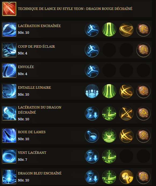The image size is (156, 186).
Task: Select the M rune on Dragon Bleu Enchaîné
Action: [143, 177]
